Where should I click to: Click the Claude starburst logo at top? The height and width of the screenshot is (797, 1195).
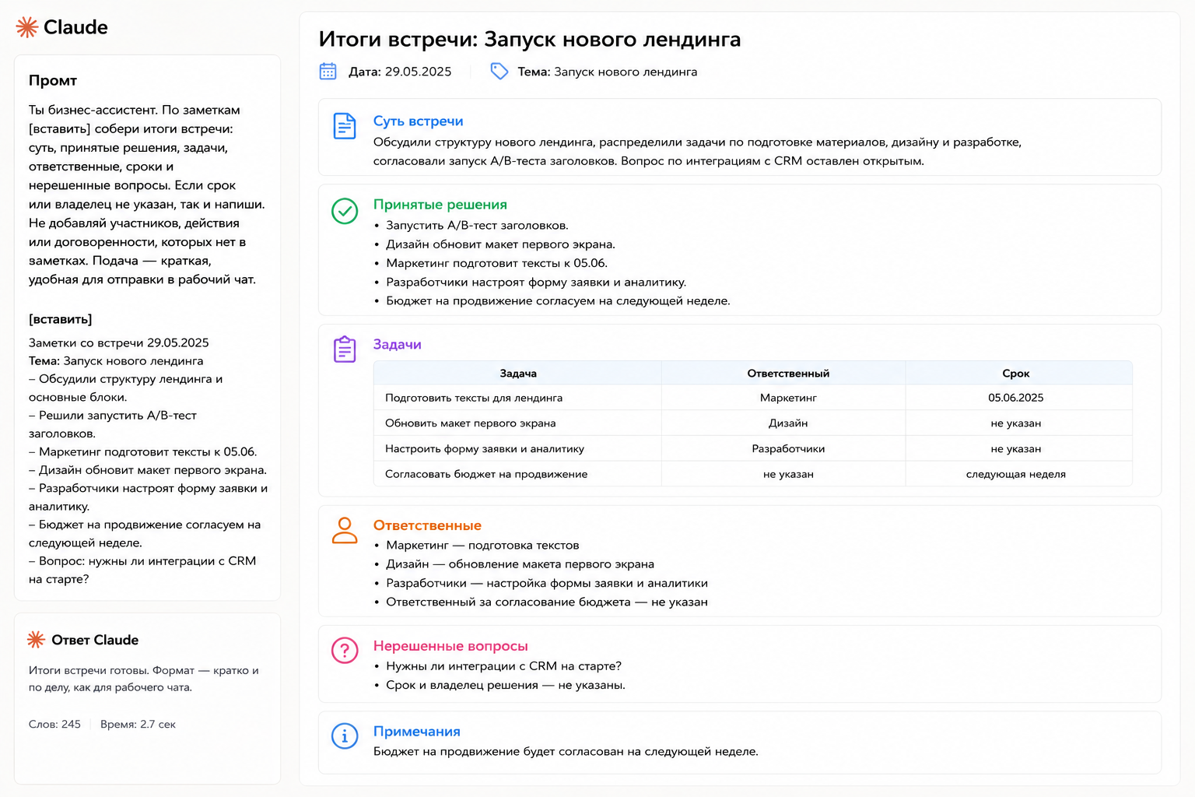(27, 27)
